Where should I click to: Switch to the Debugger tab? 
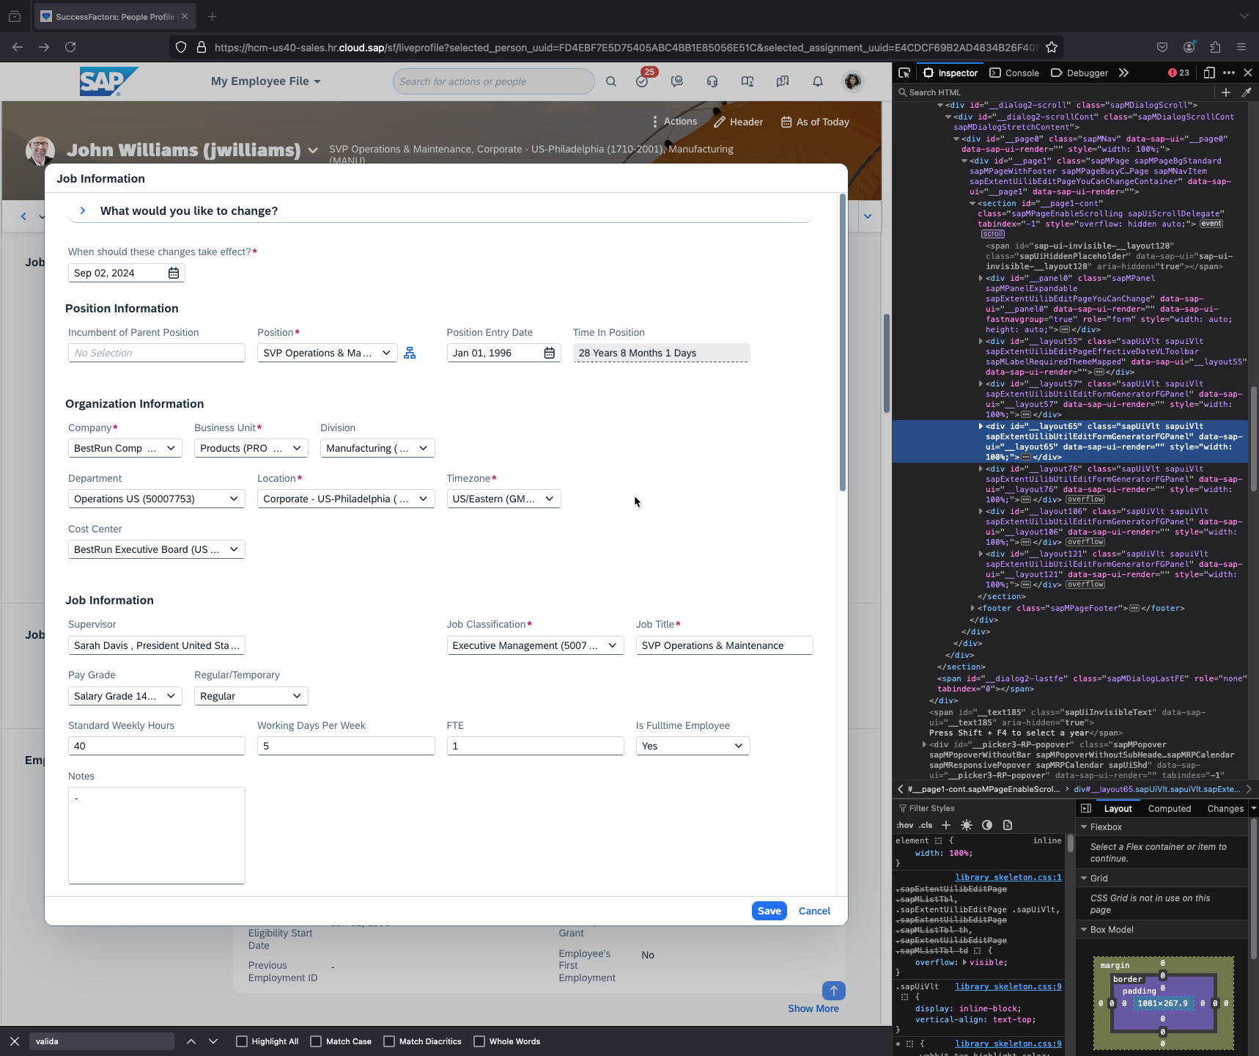tap(1079, 73)
